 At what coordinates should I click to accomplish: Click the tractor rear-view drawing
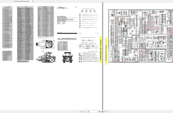click(67, 57)
